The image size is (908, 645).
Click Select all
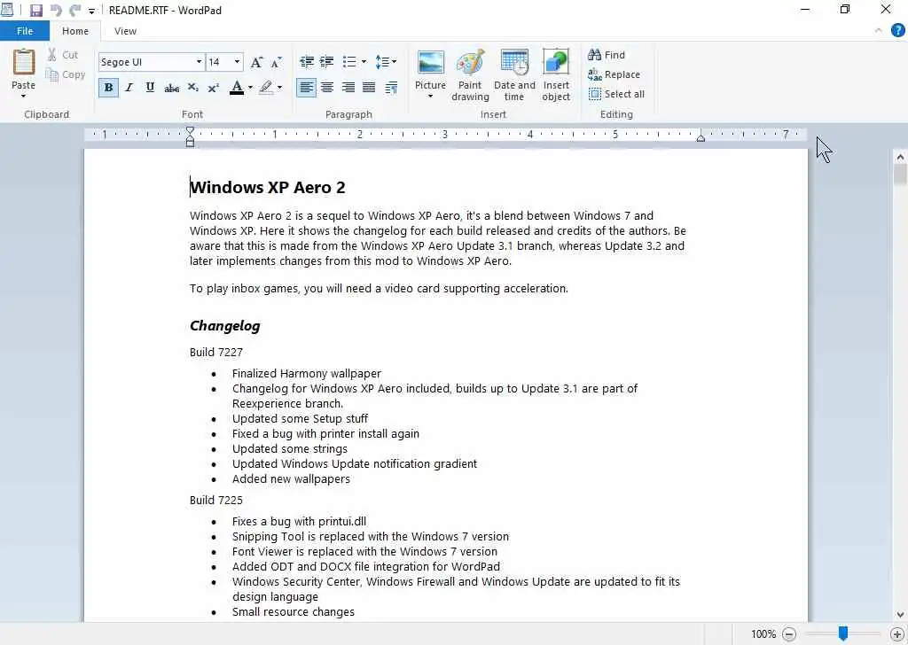(616, 94)
